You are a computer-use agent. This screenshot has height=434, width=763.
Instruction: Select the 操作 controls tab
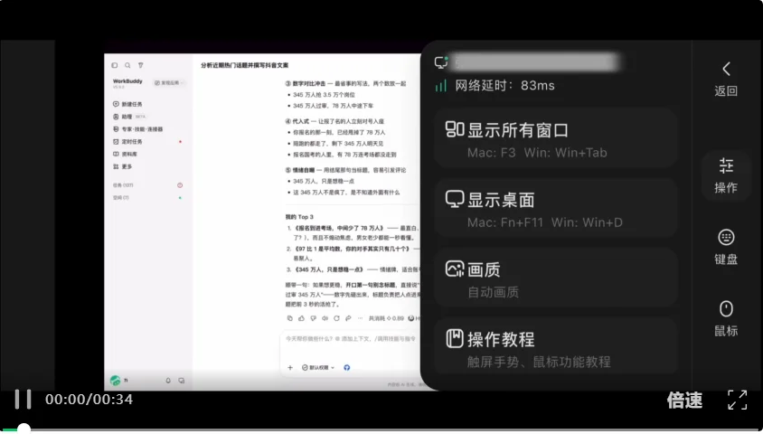click(x=726, y=175)
